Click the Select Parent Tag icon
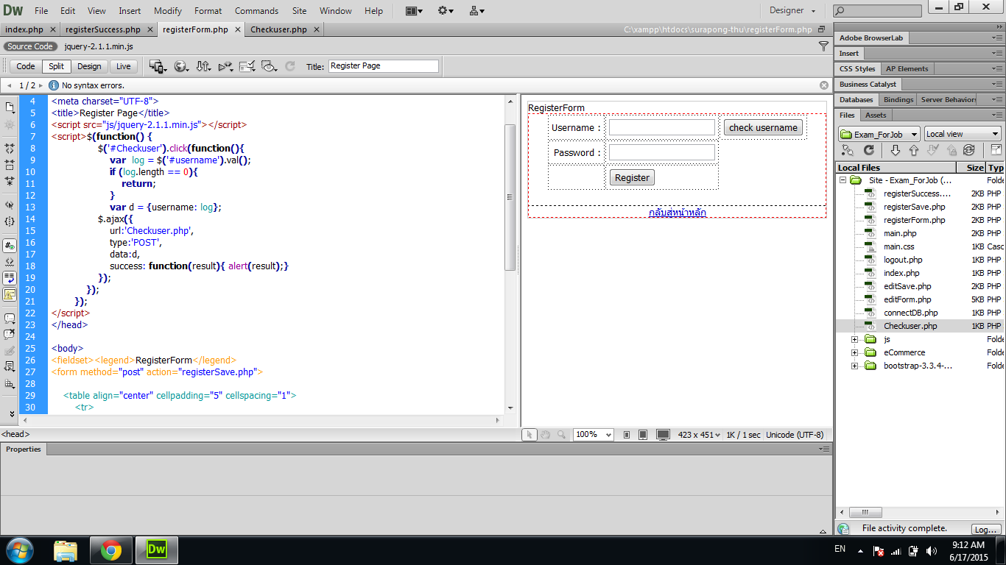1006x565 pixels. pos(10,205)
